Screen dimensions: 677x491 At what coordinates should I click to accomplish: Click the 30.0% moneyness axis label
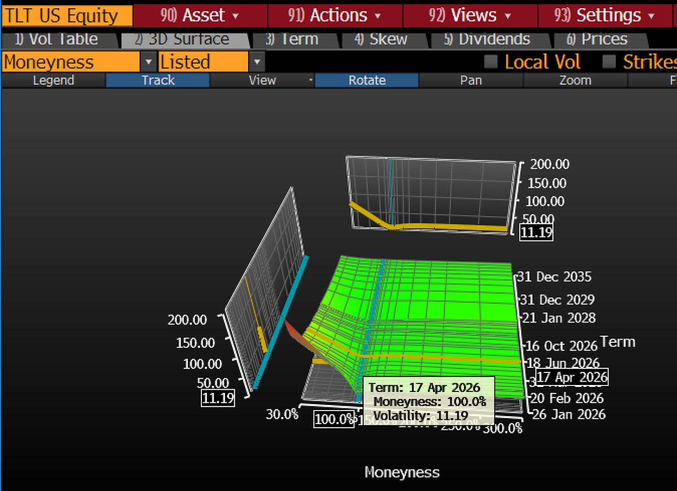tap(282, 414)
